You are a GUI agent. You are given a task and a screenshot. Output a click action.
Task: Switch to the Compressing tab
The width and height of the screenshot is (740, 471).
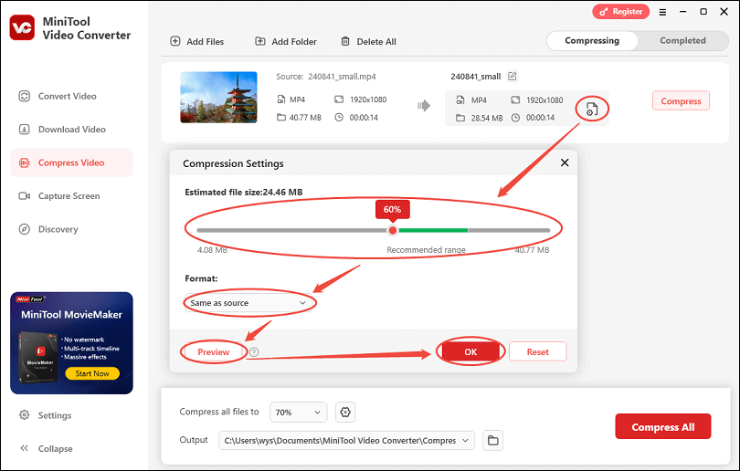(592, 40)
